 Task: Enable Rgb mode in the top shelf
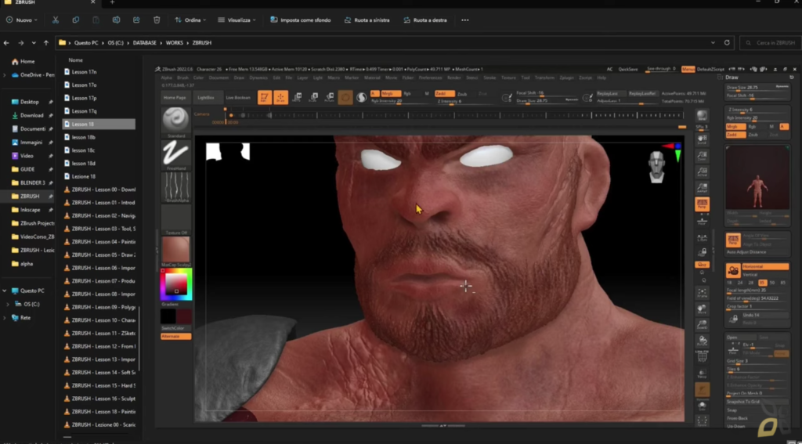(x=407, y=94)
